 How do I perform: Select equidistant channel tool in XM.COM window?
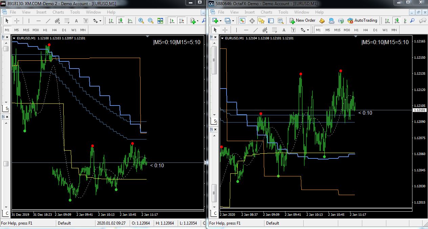[x=58, y=21]
